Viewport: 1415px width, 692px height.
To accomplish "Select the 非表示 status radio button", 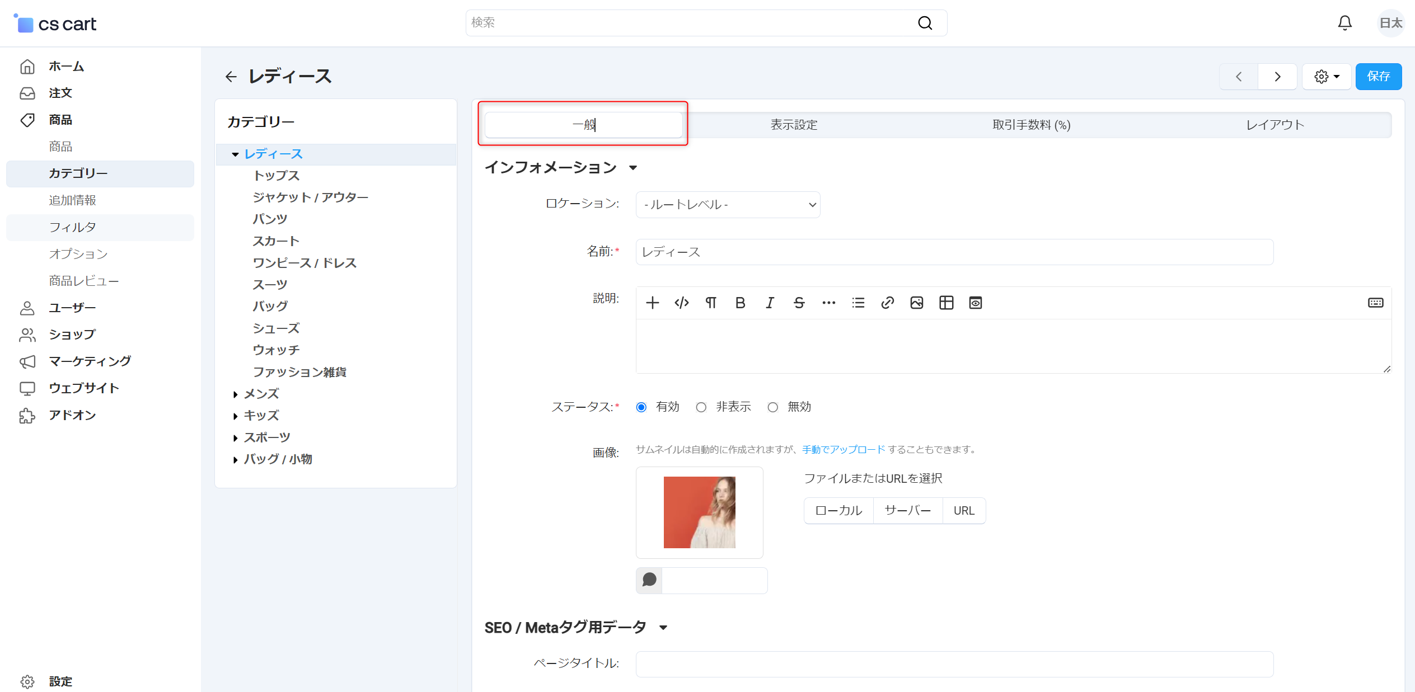I will (701, 407).
